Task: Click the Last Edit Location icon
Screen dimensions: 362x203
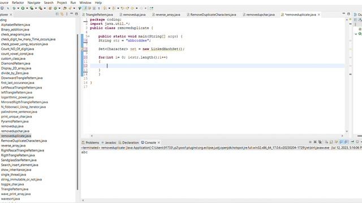Action: [x=122, y=8]
